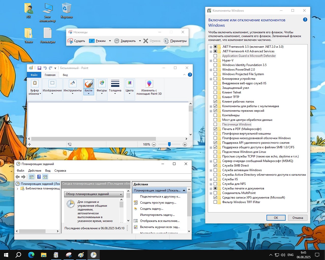Uncheck Печать в PDF (Майкрософт)

(215, 129)
